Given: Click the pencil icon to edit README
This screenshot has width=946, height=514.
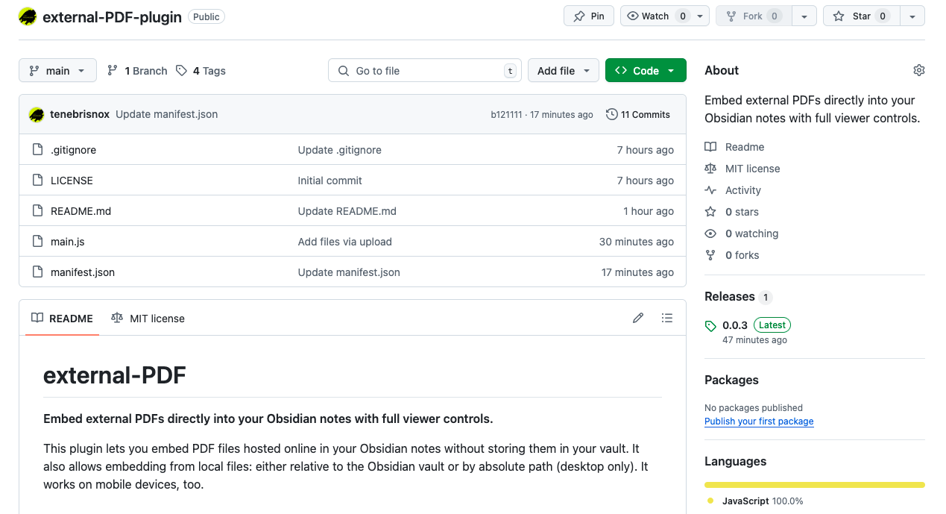Looking at the screenshot, I should point(638,318).
